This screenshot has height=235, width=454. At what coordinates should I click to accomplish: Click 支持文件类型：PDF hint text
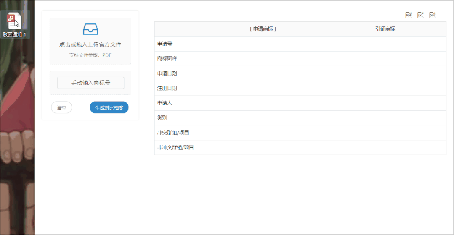[90, 55]
